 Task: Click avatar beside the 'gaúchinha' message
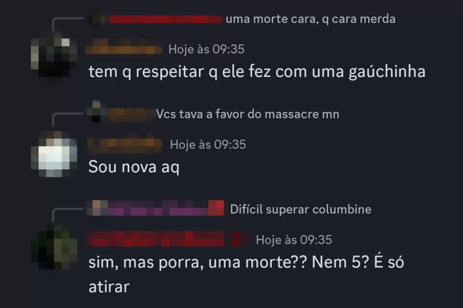pos(54,55)
